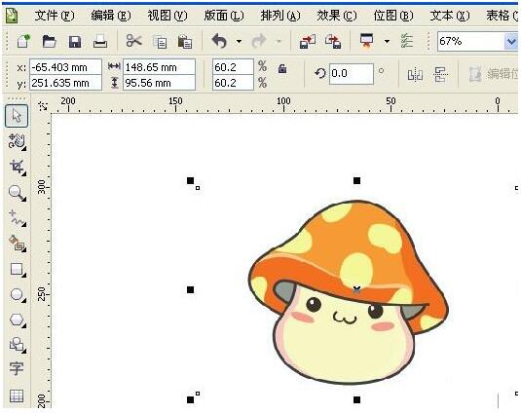Select the Rectangle tool
Image resolution: width=521 pixels, height=414 pixels.
click(x=17, y=269)
